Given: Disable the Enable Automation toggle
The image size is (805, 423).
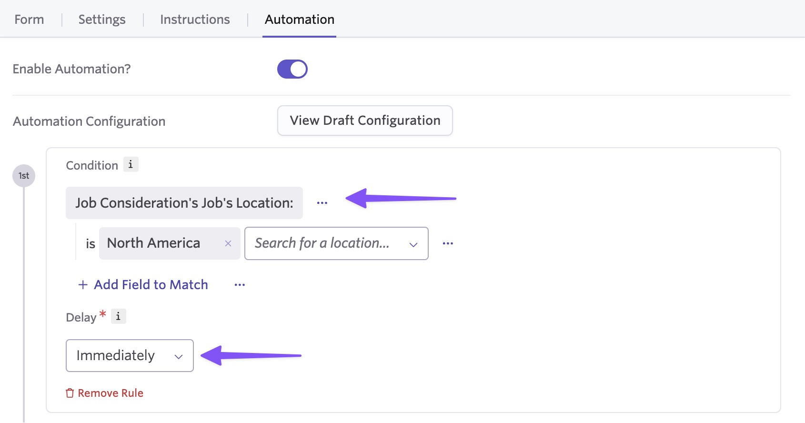Looking at the screenshot, I should pyautogui.click(x=292, y=69).
